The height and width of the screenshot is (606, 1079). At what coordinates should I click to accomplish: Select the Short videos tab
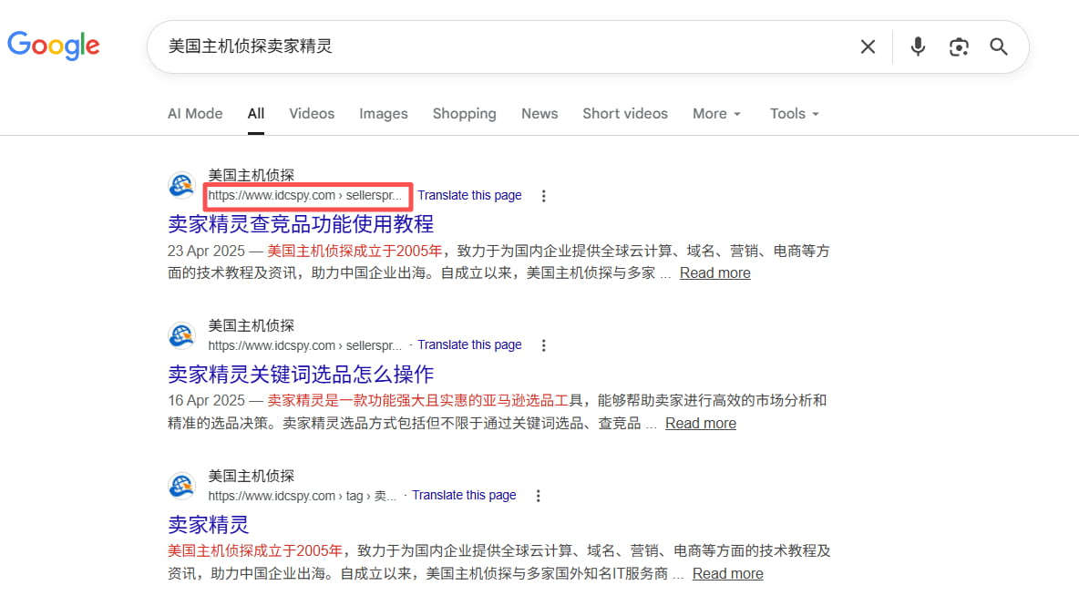(x=624, y=114)
